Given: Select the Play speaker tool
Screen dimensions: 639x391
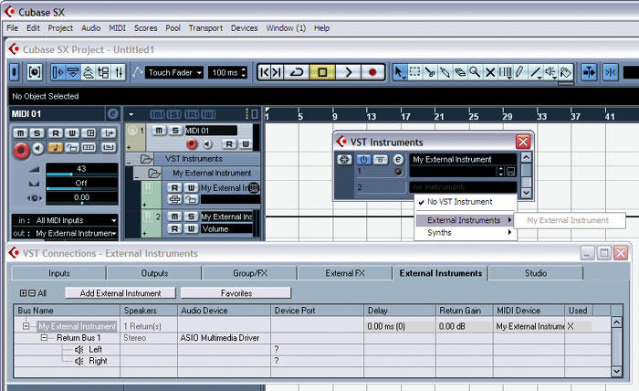Looking at the screenshot, I should [550, 72].
